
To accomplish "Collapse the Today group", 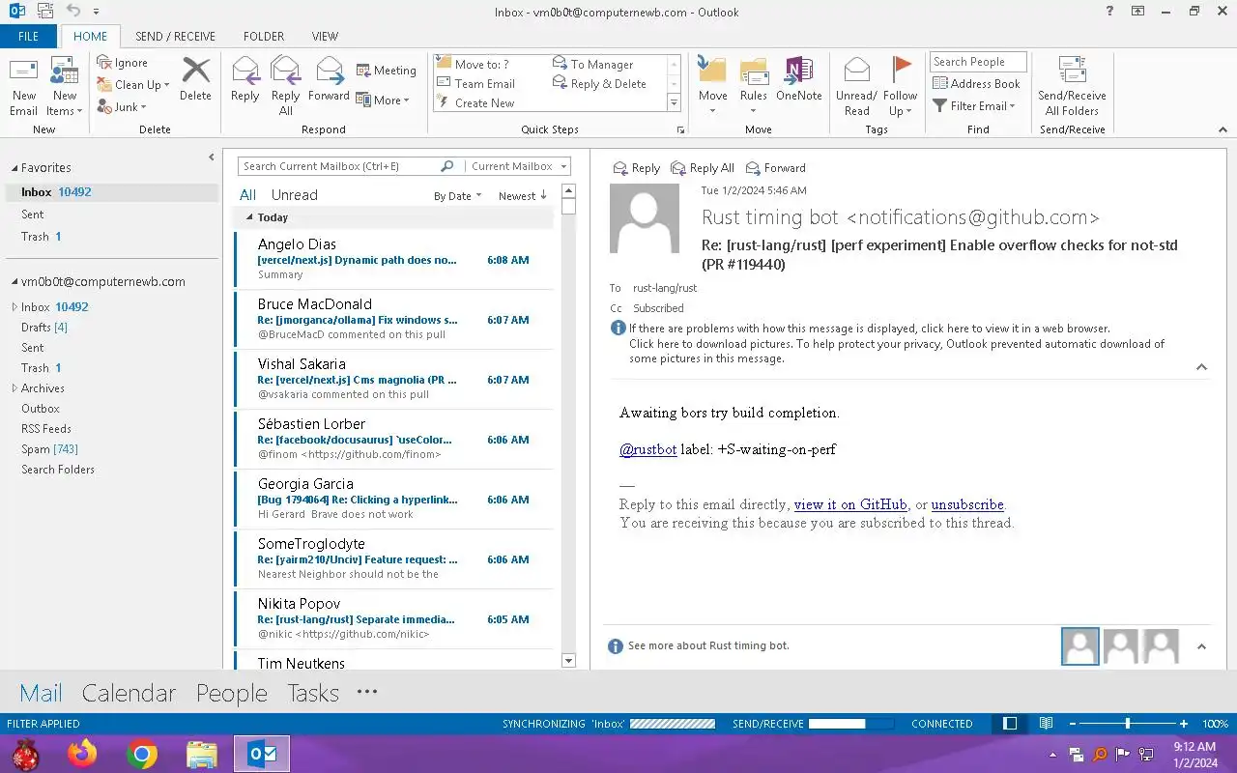I will 249,218.
